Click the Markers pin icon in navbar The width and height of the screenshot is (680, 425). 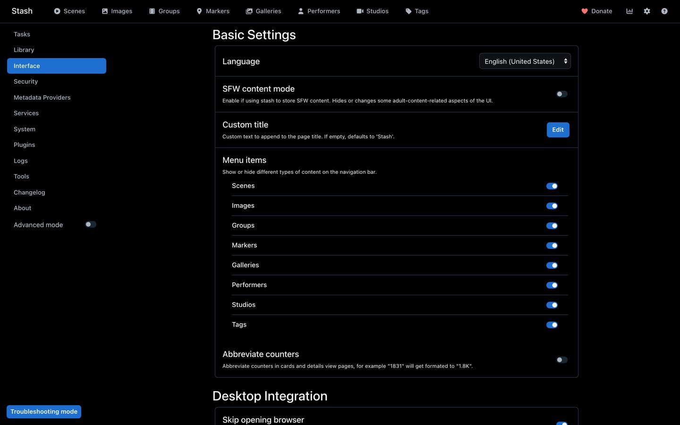click(x=199, y=11)
